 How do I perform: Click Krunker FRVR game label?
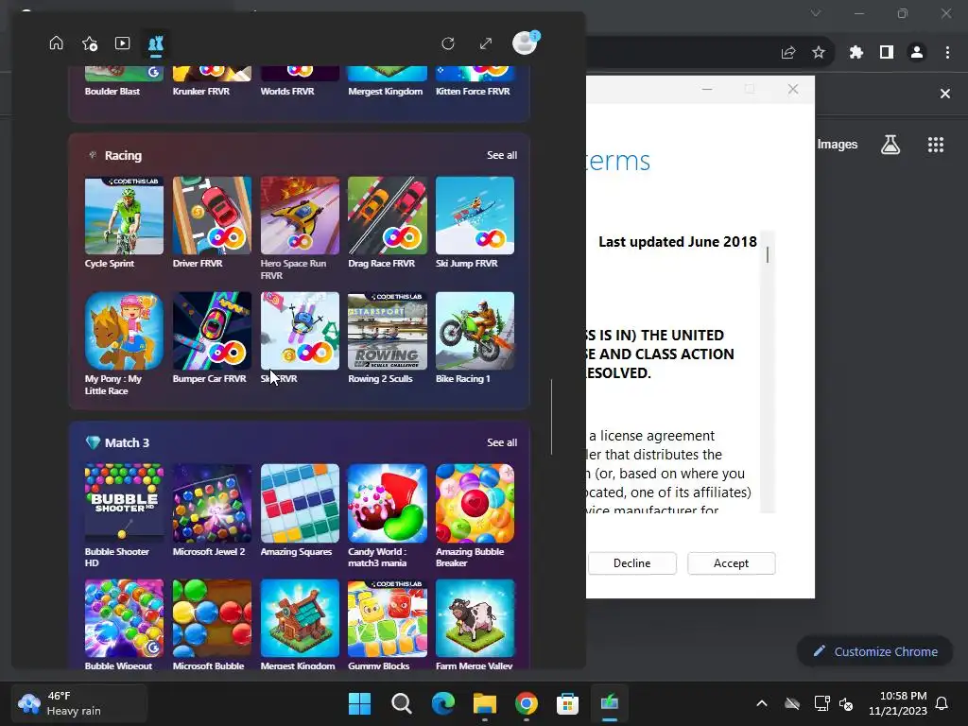(x=201, y=92)
